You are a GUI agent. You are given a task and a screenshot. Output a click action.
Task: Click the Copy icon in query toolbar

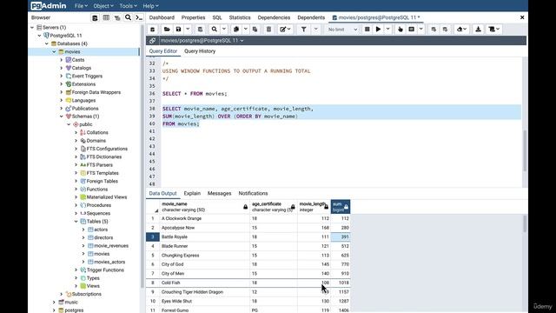[x=236, y=30]
